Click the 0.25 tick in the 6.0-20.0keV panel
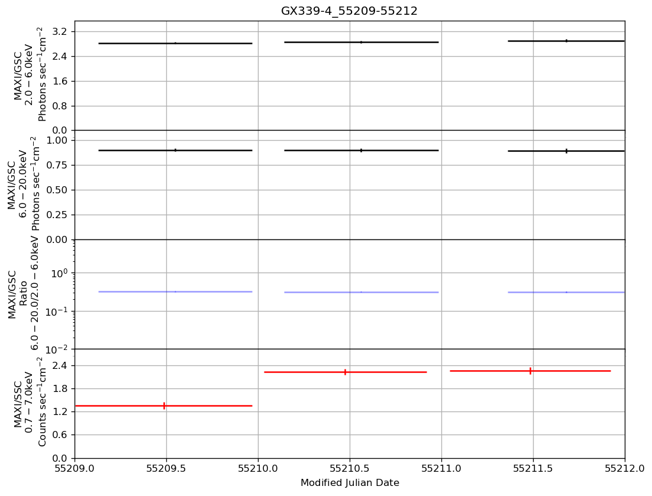Viewport: 652px width, 496px height. 58,215
